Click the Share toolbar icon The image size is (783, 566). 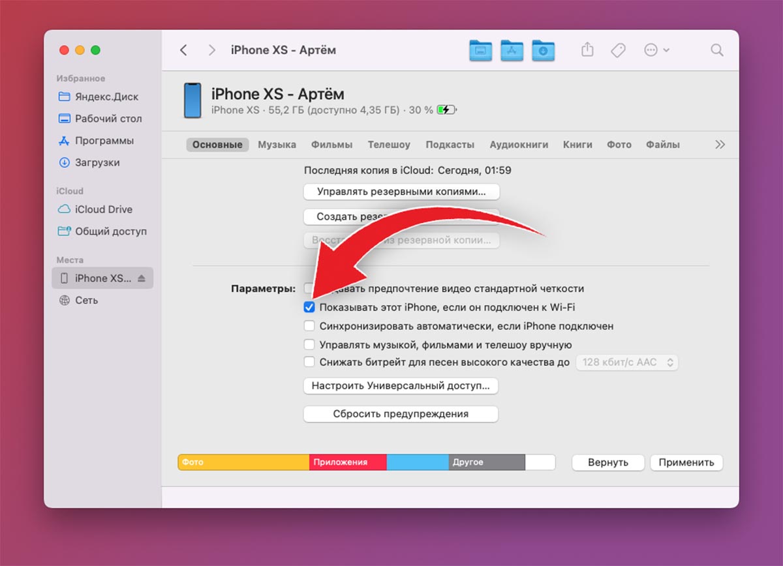coord(587,50)
